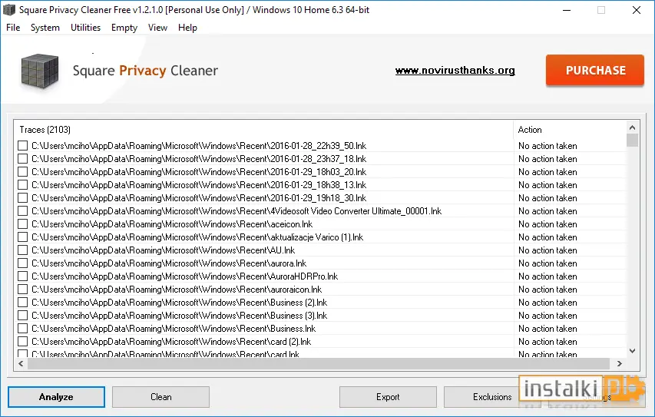Check the card (2).lnk trace checkbox

[x=22, y=342]
